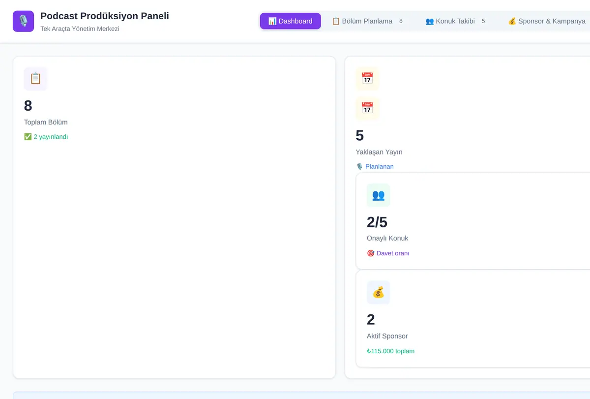Click the "₺115.000 toplam" amount

pos(391,351)
